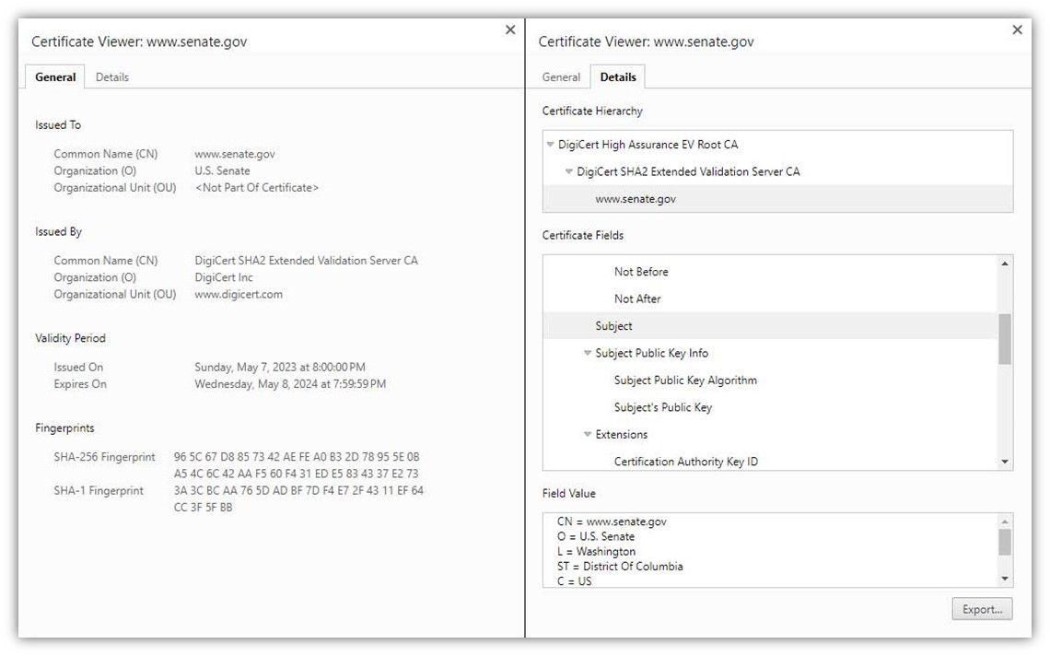Choose Subject Public Key Algorithm field
This screenshot has width=1050, height=656.
685,381
